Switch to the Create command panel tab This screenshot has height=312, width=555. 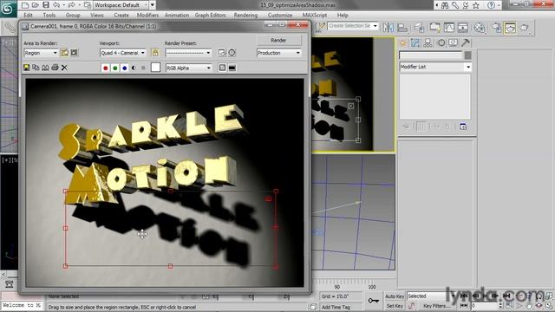point(403,42)
